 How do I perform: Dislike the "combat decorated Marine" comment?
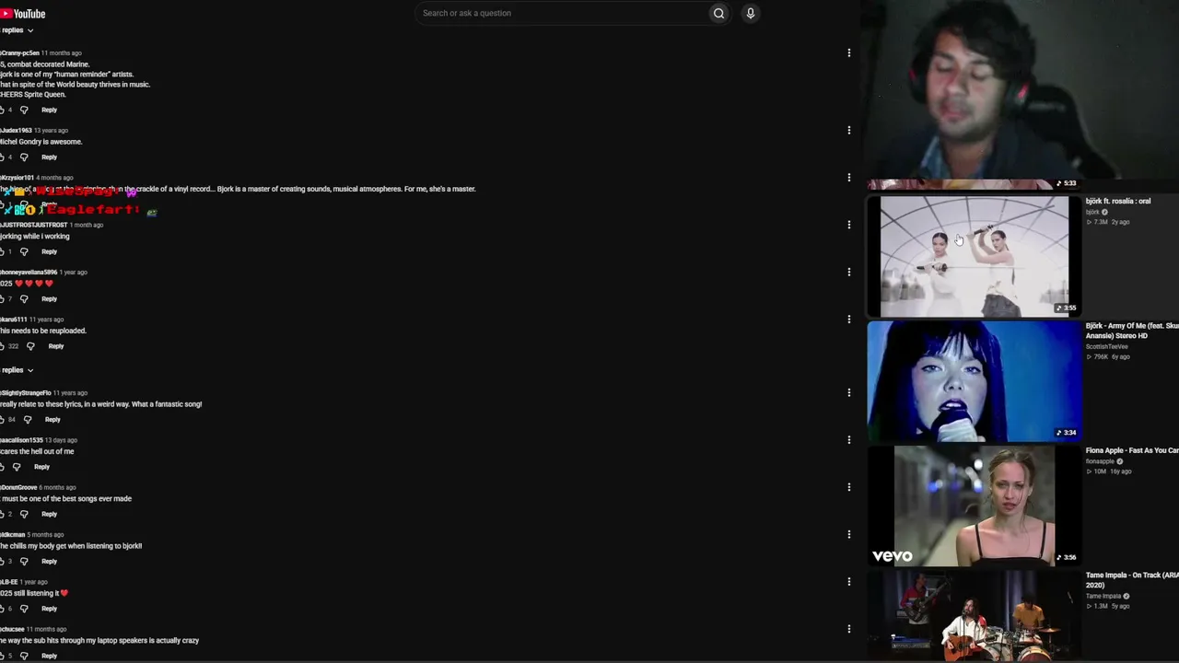pos(24,110)
